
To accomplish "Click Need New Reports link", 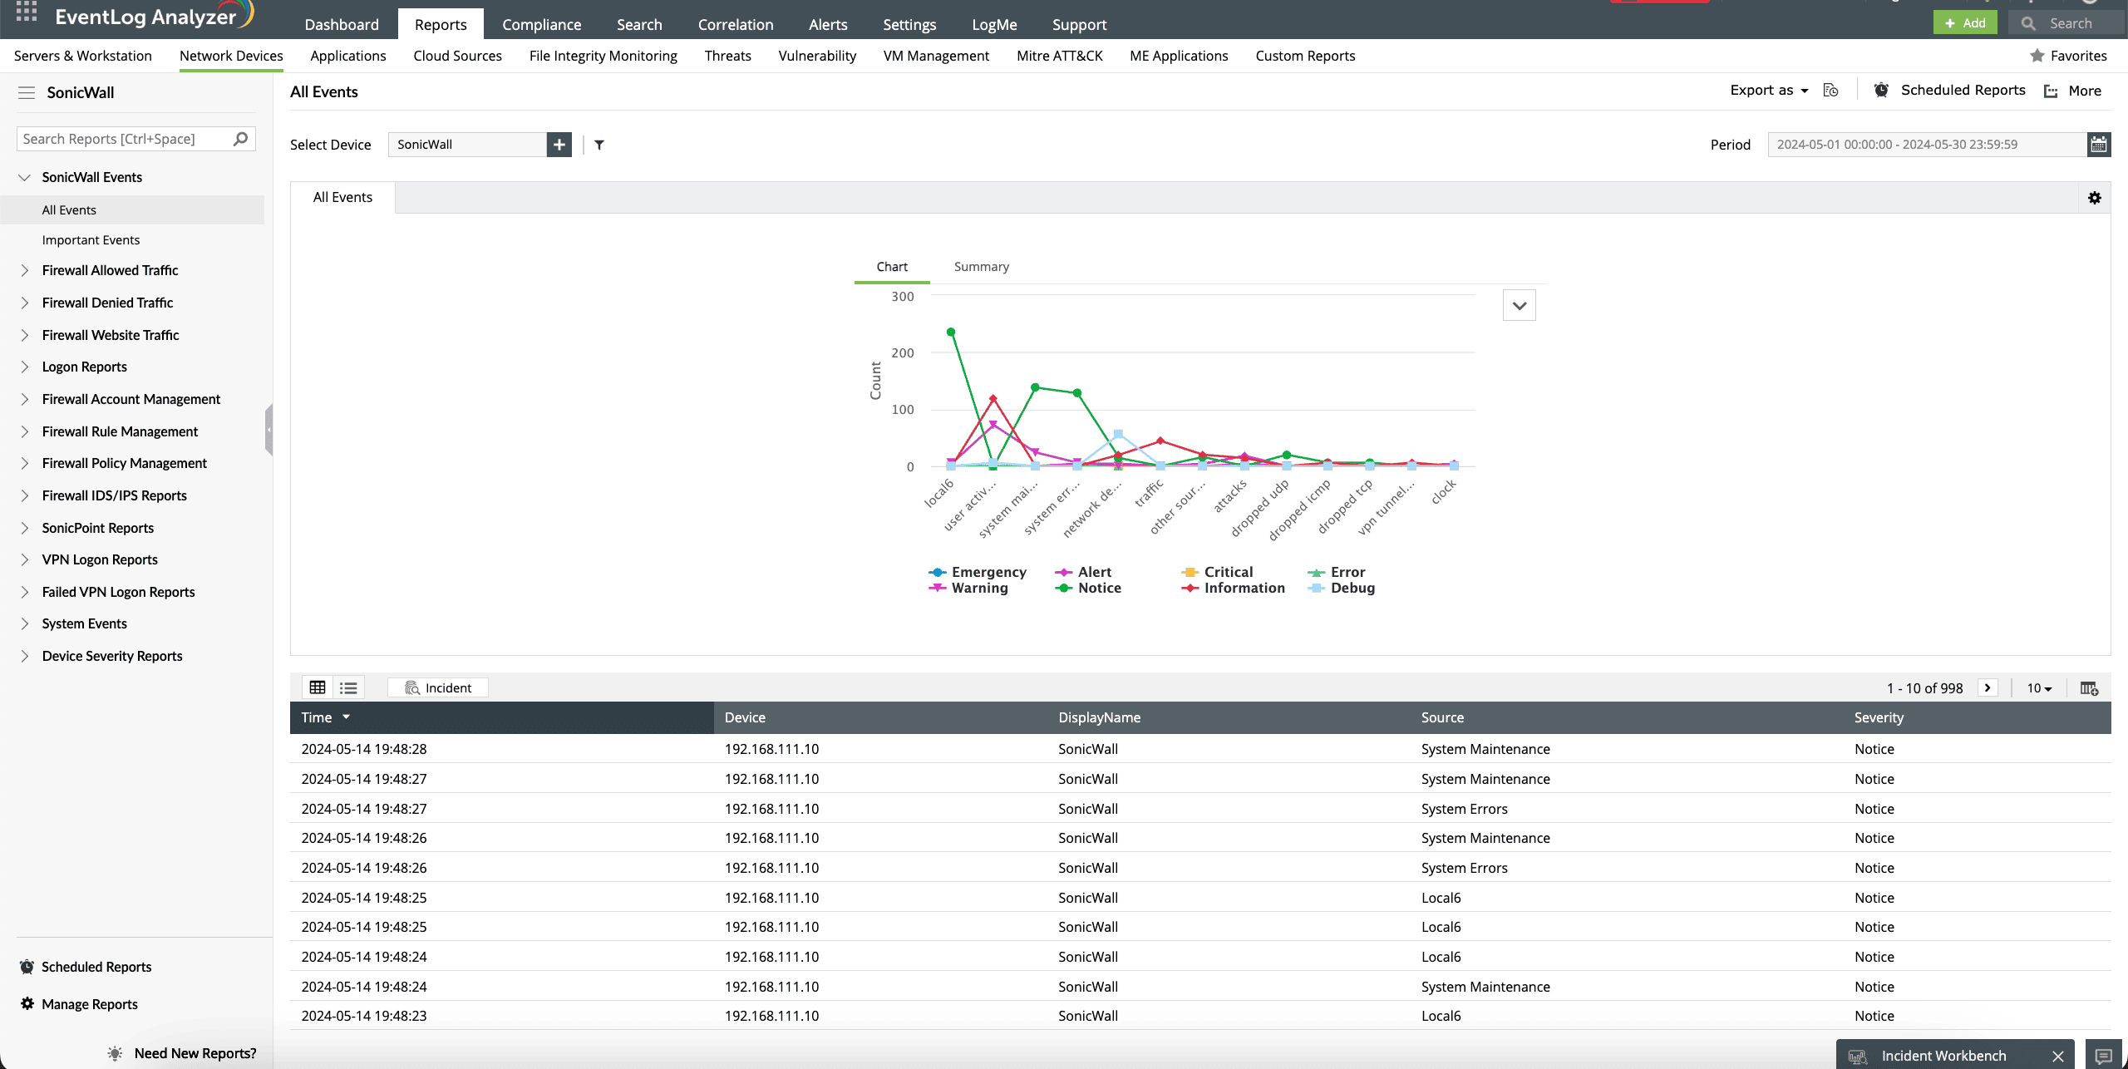I will click(x=195, y=1053).
